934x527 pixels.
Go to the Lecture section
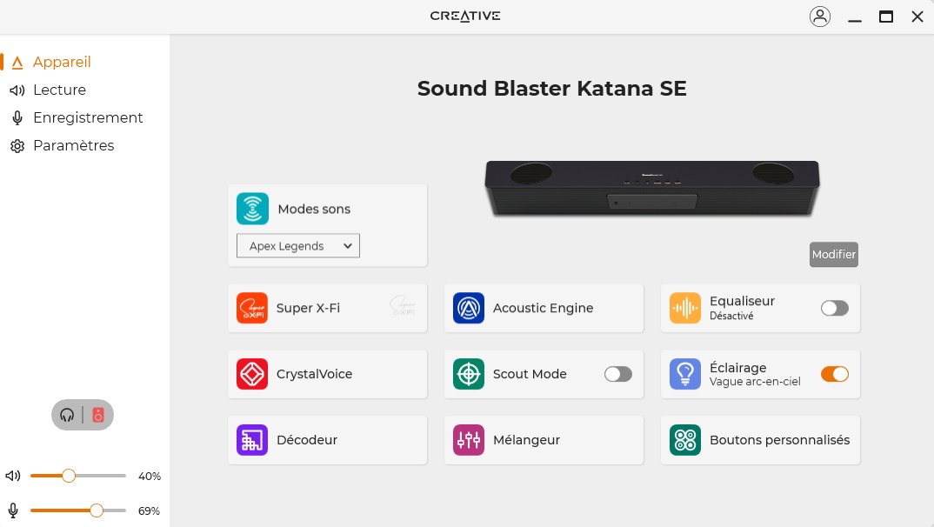tap(59, 90)
